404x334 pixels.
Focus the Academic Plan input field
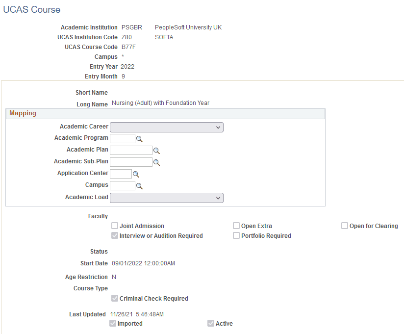[131, 150]
